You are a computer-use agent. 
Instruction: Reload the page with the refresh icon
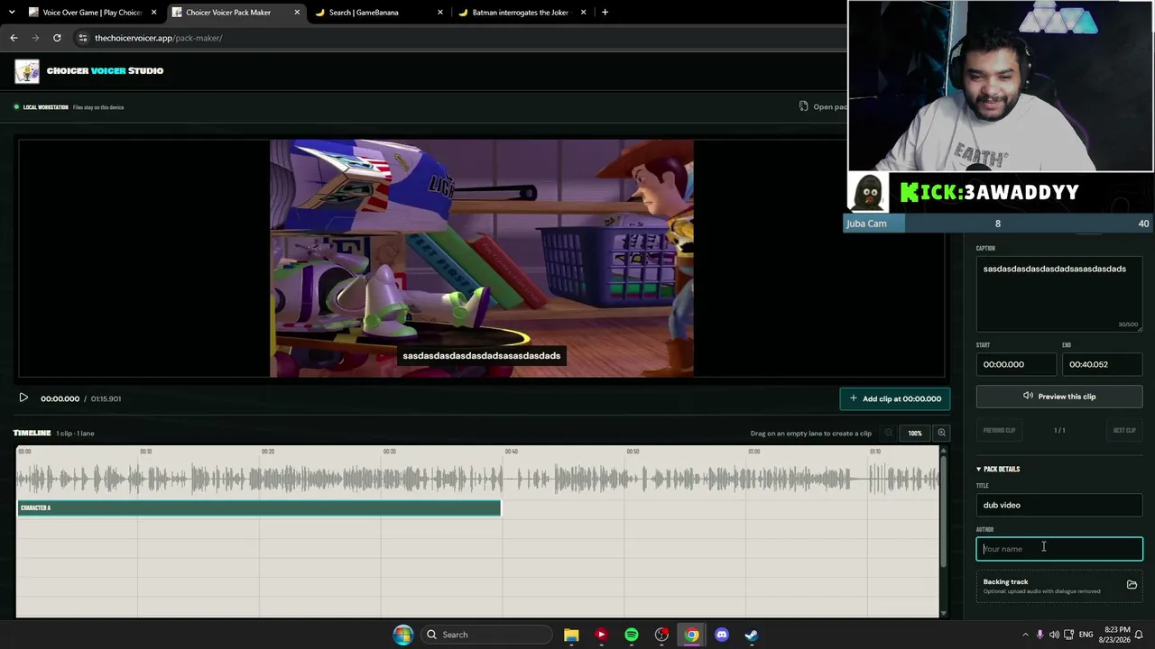(57, 38)
